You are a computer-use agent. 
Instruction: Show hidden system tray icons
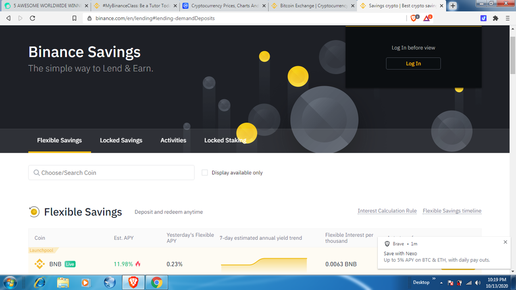[441, 283]
